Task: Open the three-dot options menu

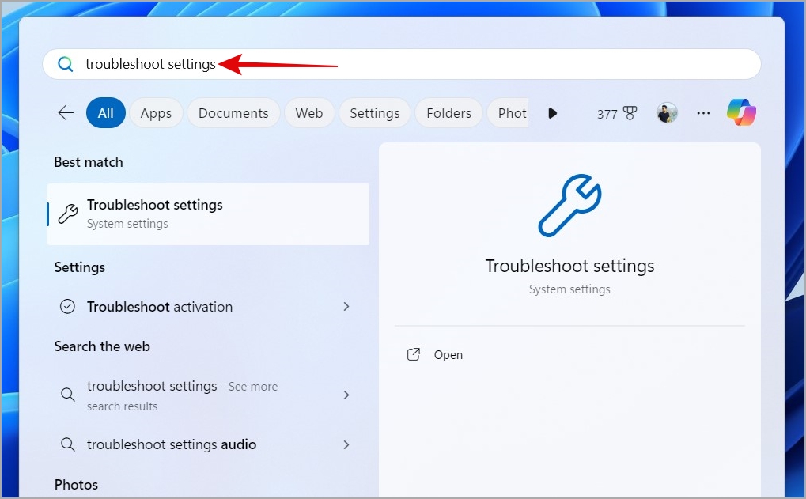Action: 703,113
